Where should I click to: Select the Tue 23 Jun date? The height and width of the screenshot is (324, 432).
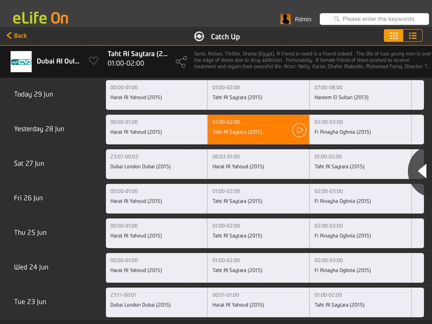[x=30, y=302]
